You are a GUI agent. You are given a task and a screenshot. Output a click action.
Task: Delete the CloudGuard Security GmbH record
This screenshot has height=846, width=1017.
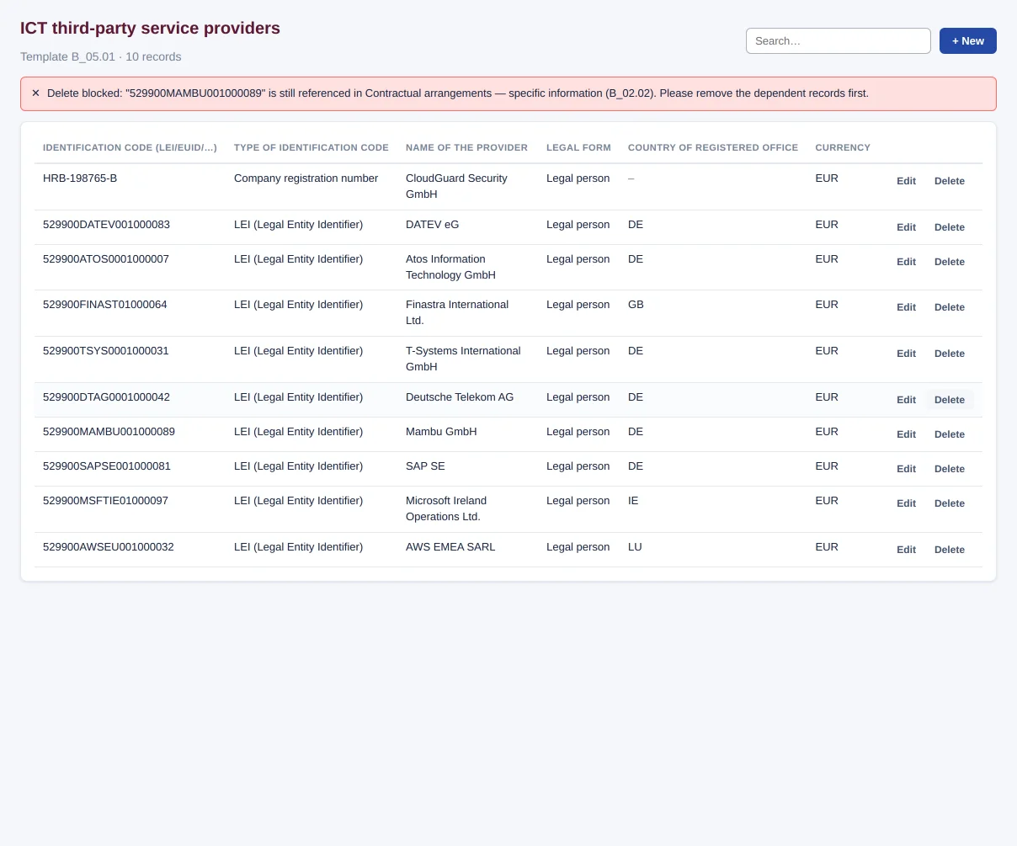point(950,181)
